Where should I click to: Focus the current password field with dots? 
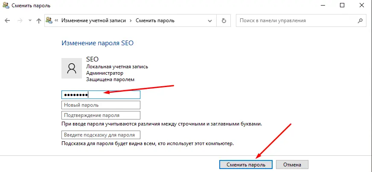[x=101, y=95]
